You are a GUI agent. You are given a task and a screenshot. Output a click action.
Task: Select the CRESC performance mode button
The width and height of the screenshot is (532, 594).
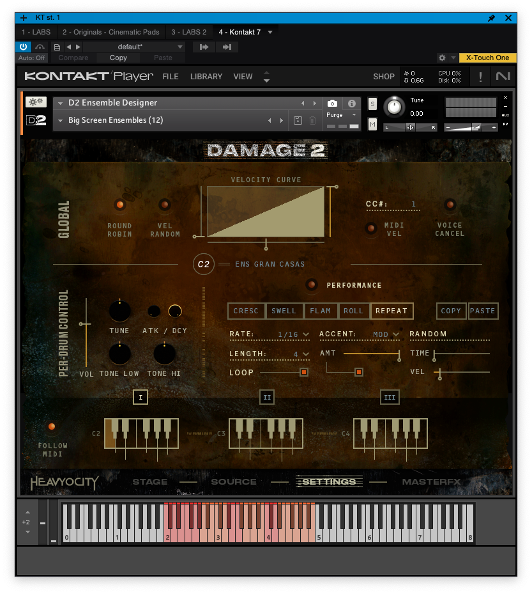[x=246, y=311]
